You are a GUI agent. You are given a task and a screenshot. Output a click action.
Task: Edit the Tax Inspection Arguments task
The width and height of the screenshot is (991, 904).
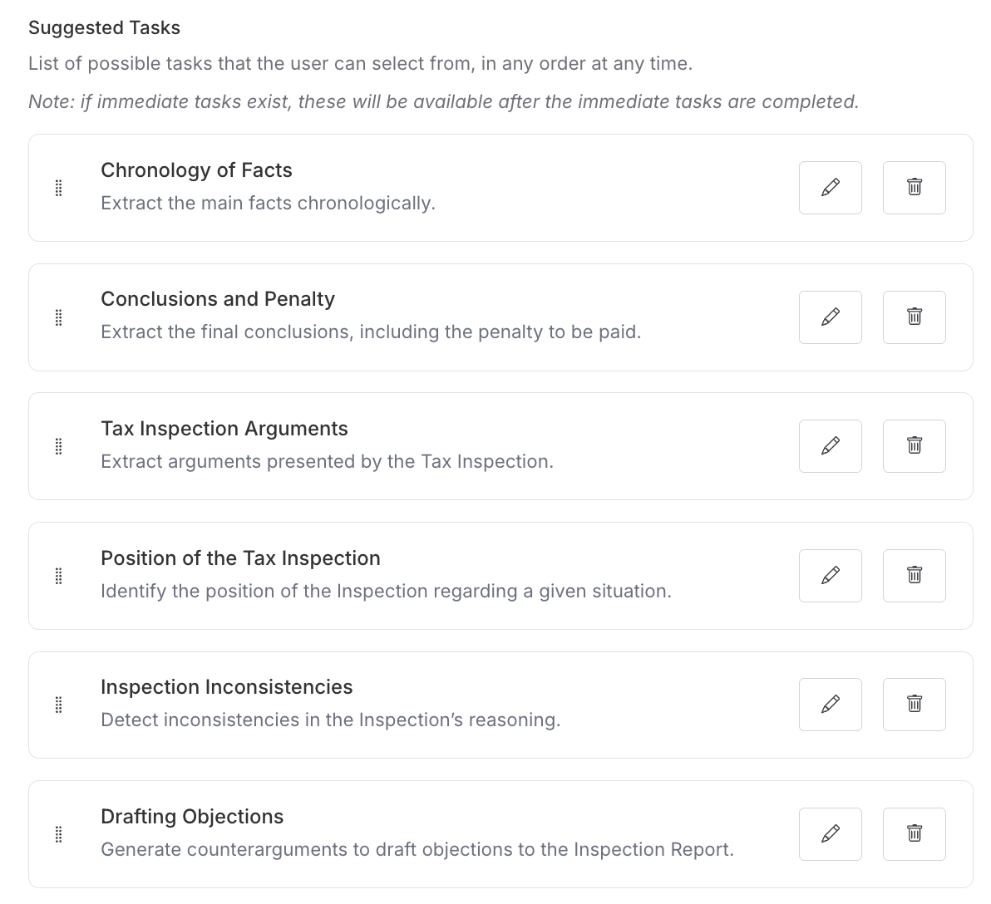pyautogui.click(x=830, y=446)
